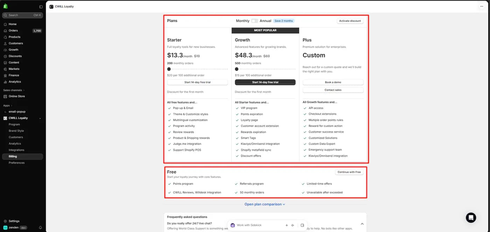Click the Growth gauge icon
This screenshot has height=232, width=490.
[x=5, y=50]
